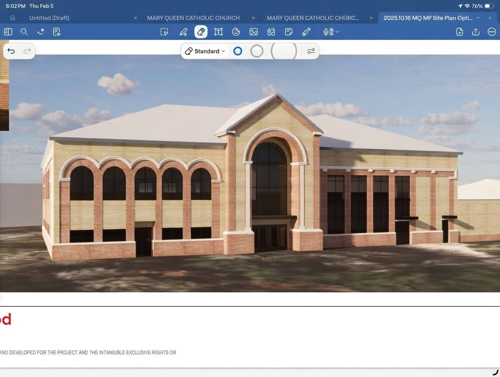Image resolution: width=500 pixels, height=377 pixels.
Task: Open the Image insert tool
Action: pyautogui.click(x=253, y=32)
